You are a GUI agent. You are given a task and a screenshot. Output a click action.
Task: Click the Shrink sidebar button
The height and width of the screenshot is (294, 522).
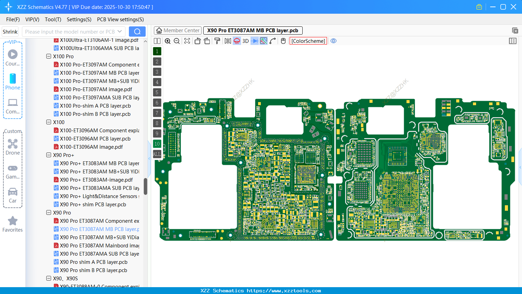click(x=10, y=31)
